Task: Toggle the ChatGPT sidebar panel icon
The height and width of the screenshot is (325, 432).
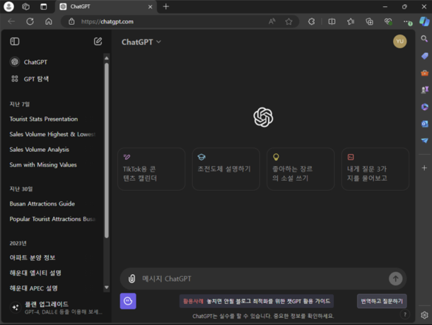Action: pyautogui.click(x=15, y=42)
